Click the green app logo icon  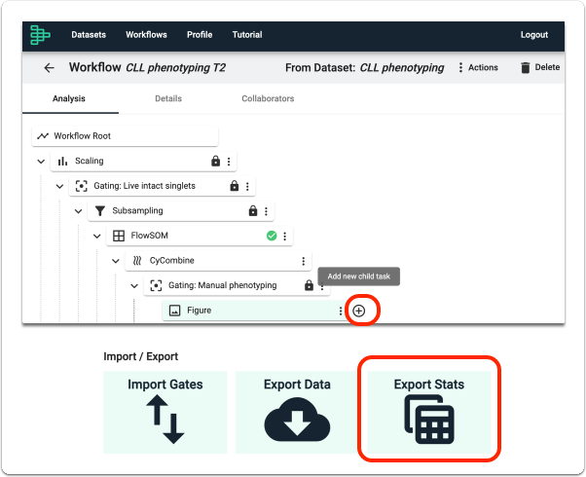(x=40, y=35)
